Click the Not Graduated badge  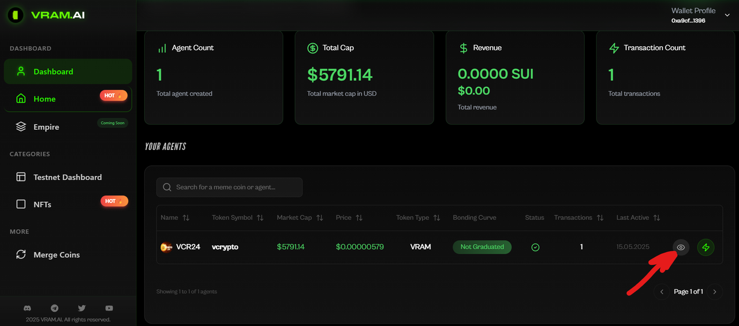tap(482, 247)
